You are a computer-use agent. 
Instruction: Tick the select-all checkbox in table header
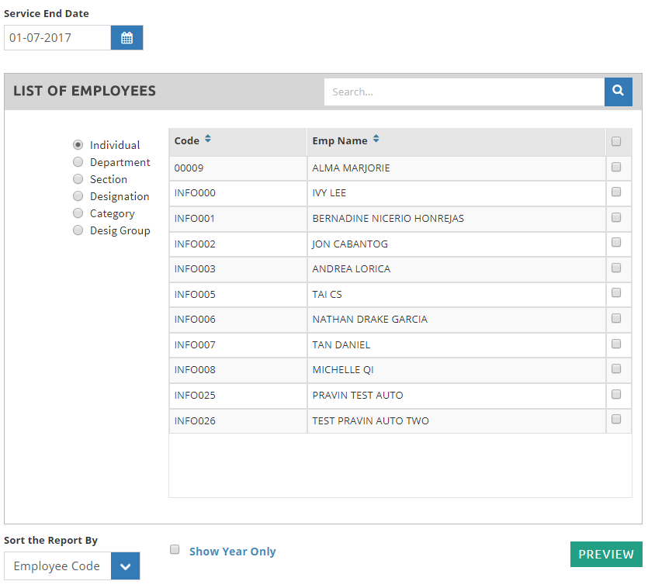(x=616, y=141)
